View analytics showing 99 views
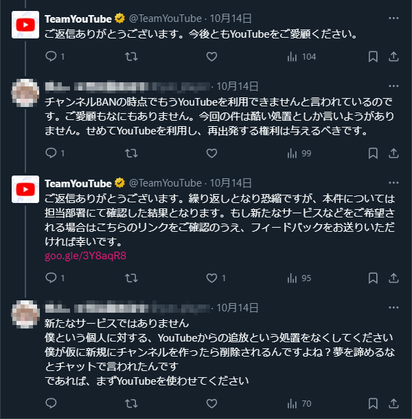 click(x=301, y=153)
